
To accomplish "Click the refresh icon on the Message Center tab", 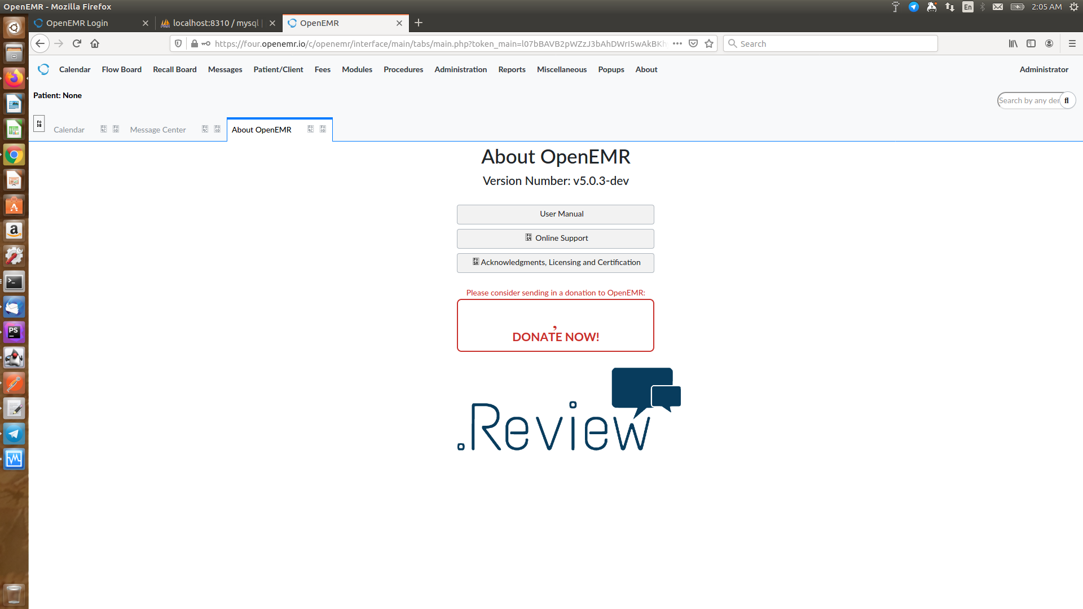I will [204, 129].
